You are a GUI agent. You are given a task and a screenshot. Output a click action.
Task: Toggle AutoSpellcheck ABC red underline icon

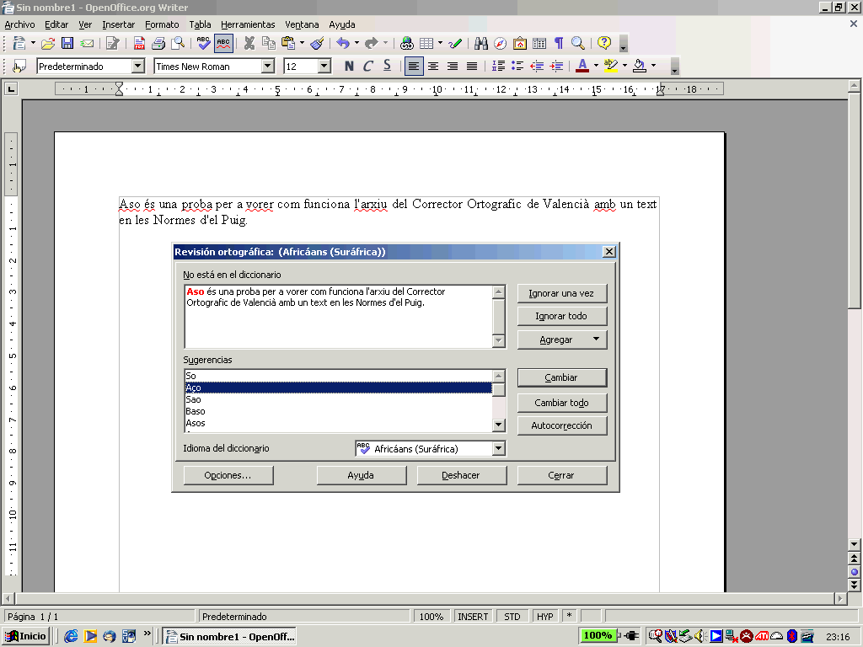tap(223, 43)
